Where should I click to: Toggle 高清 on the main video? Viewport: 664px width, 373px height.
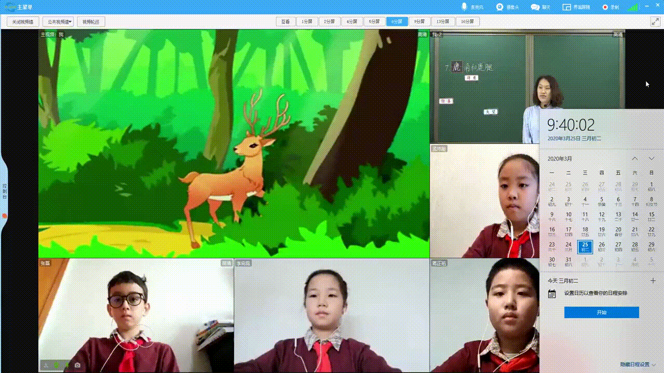click(422, 35)
